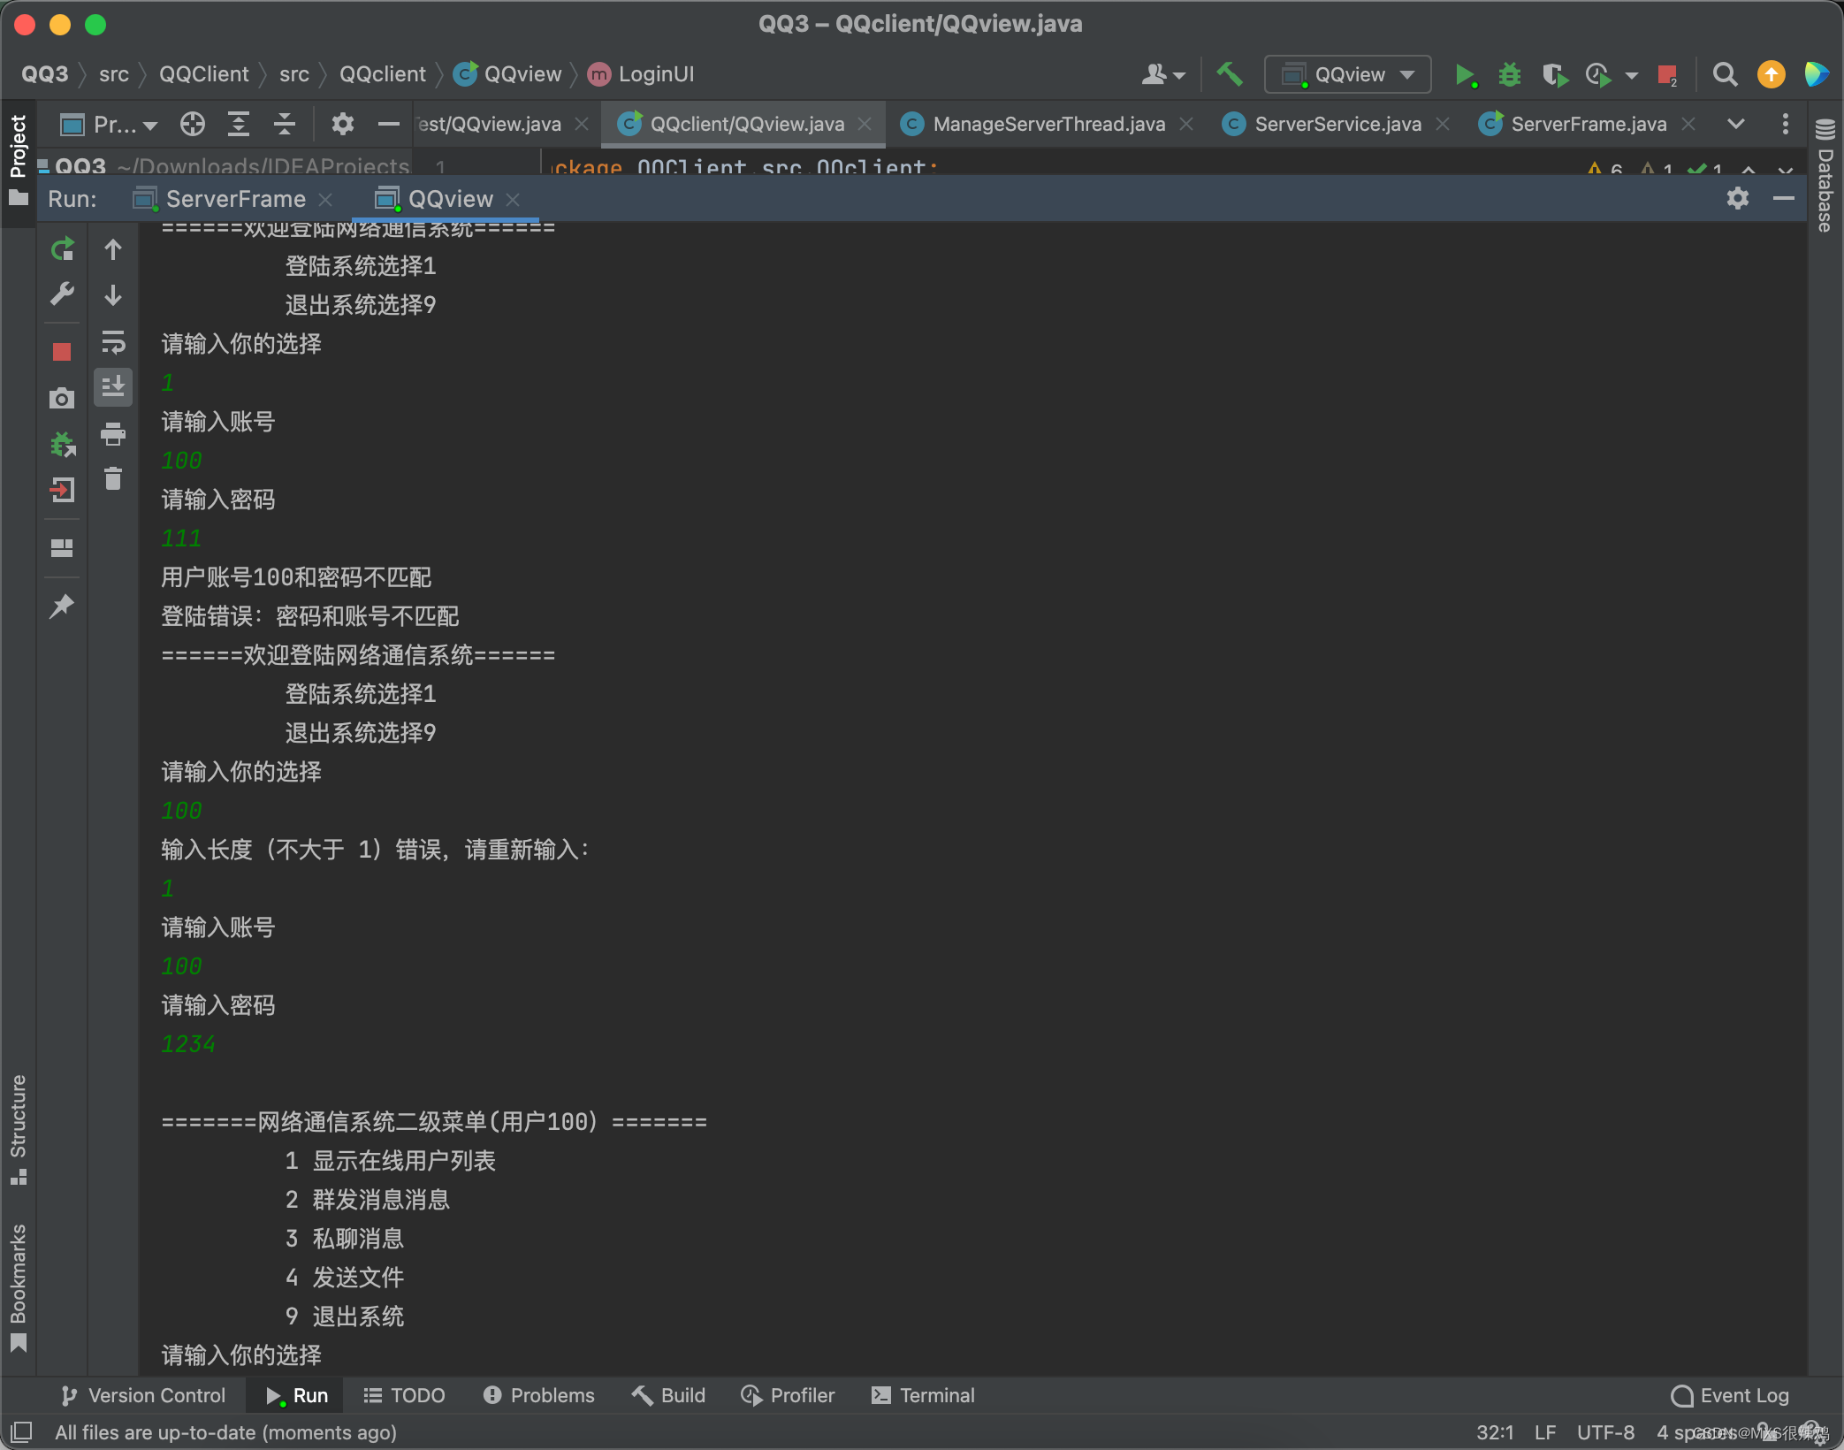Click the Dump Threads camera icon

(62, 399)
